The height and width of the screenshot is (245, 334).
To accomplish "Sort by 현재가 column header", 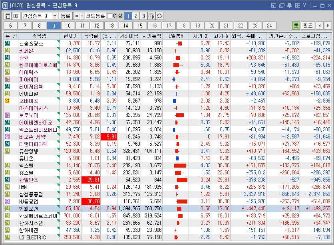I will 71,36.
